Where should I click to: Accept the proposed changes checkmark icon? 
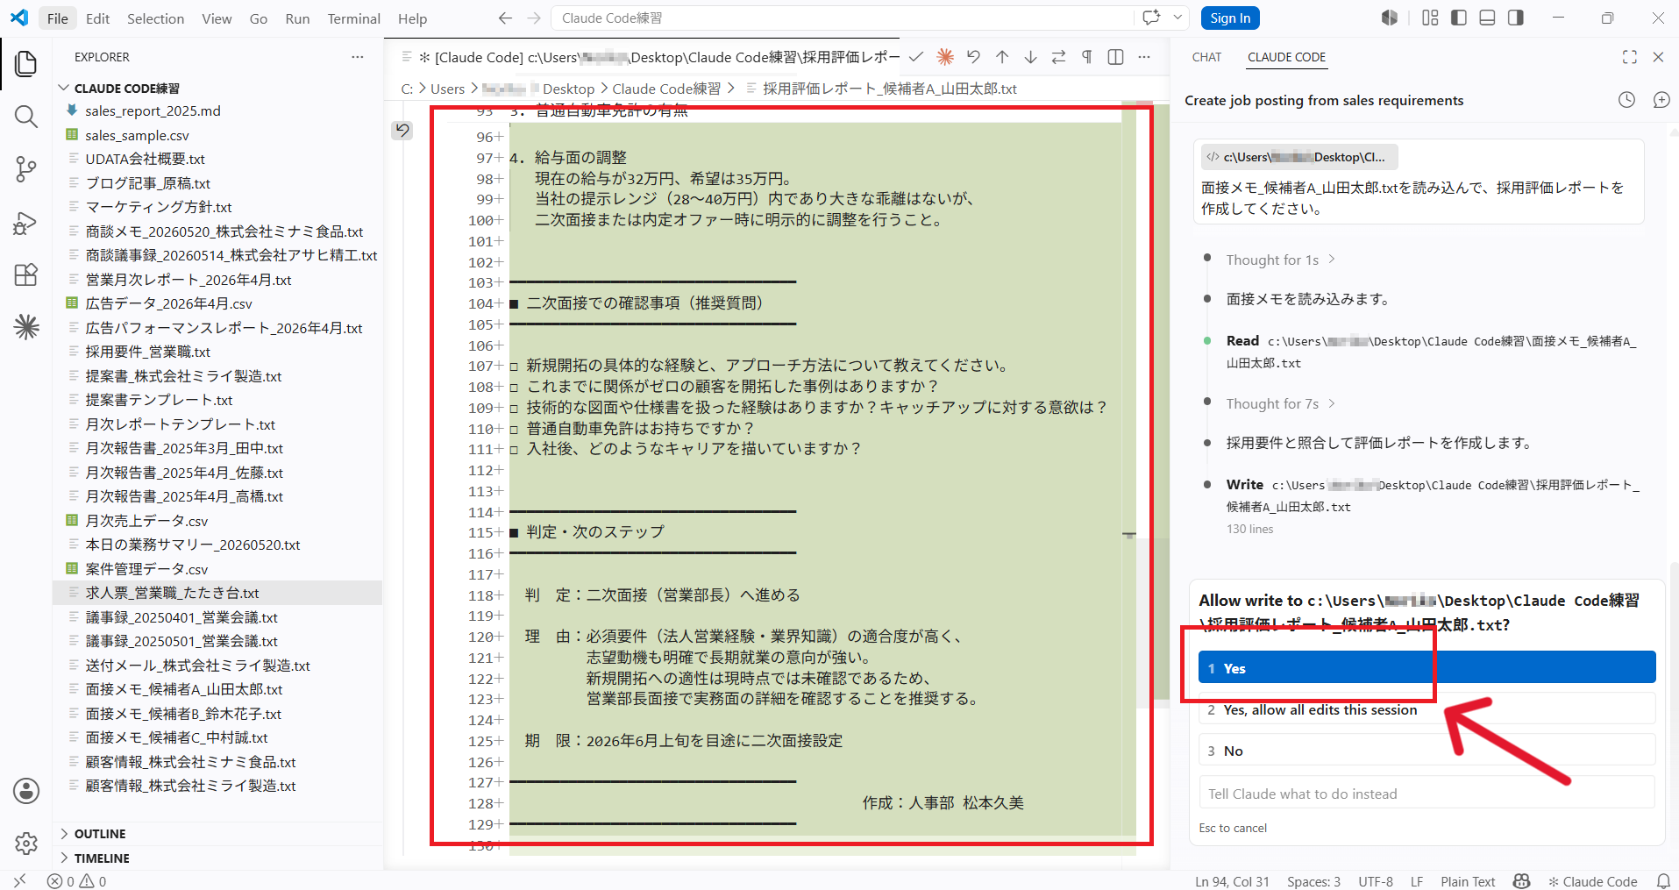(916, 57)
